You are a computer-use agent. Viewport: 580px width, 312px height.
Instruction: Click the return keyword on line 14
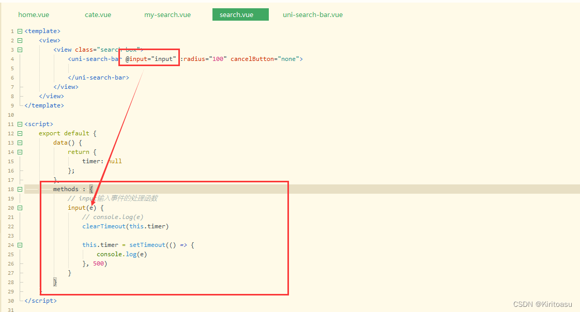[79, 151]
